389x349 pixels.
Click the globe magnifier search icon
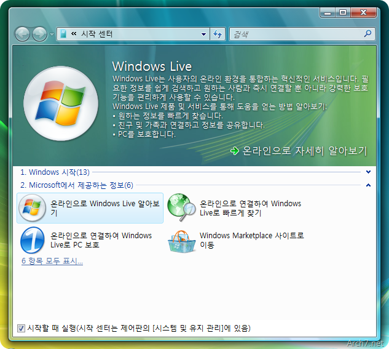[181, 207]
